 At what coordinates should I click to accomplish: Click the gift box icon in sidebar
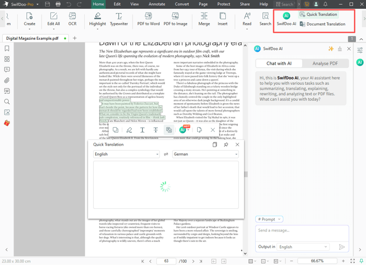[x=7, y=123]
